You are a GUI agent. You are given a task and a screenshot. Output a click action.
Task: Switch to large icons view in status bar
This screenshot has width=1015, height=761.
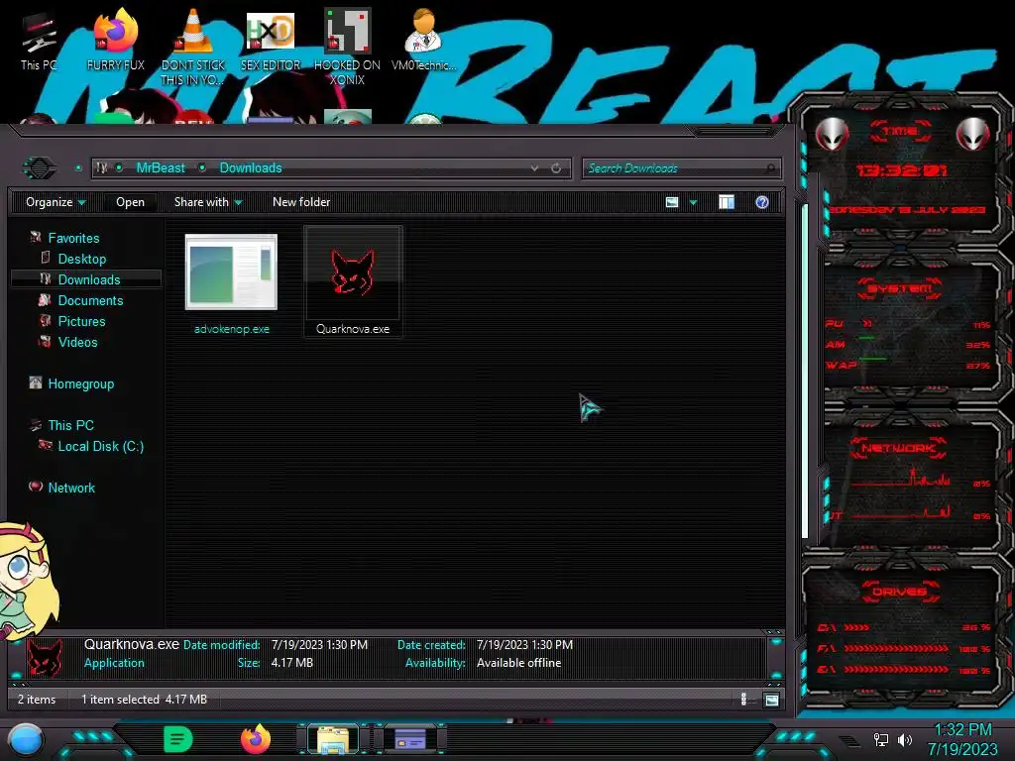pos(771,700)
